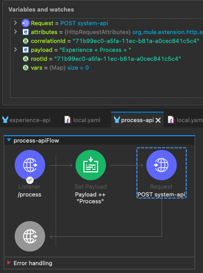Screen dimensions: 203x273
Task: Click the YAML file icon of first local.yaml
Action: [68, 120]
